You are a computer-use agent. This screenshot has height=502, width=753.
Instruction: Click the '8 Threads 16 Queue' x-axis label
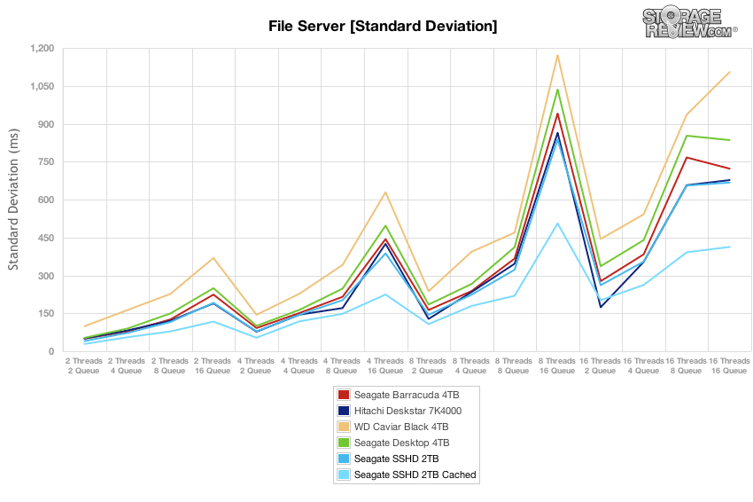point(557,366)
